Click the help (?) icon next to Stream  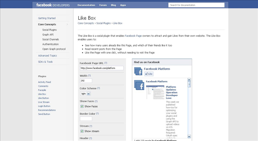tap(91, 126)
